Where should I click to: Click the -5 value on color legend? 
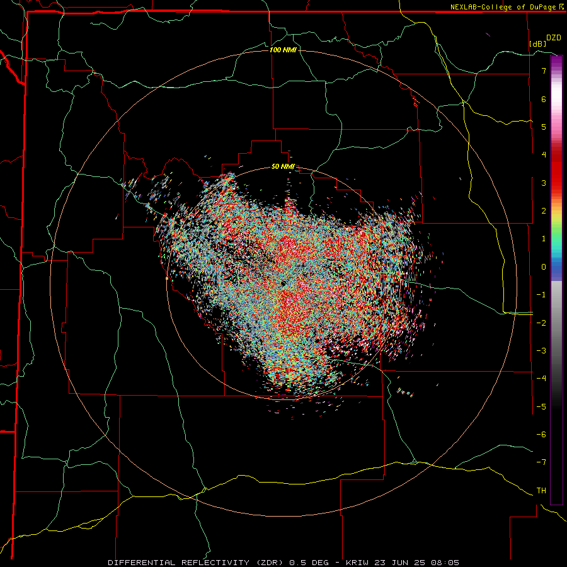click(541, 407)
